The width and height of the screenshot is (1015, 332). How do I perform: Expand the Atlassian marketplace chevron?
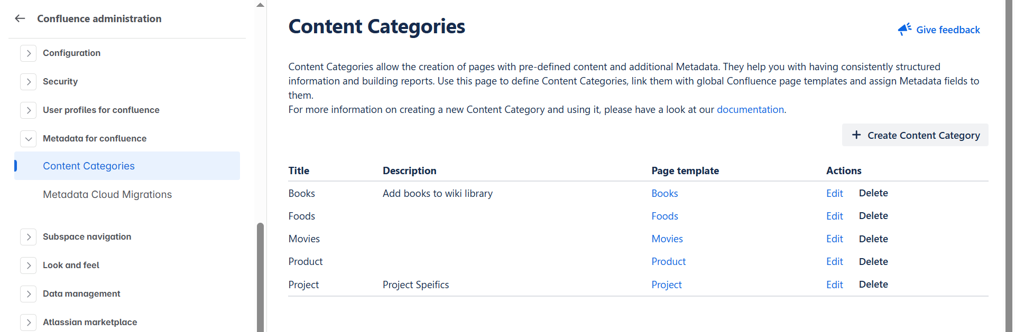tap(29, 322)
